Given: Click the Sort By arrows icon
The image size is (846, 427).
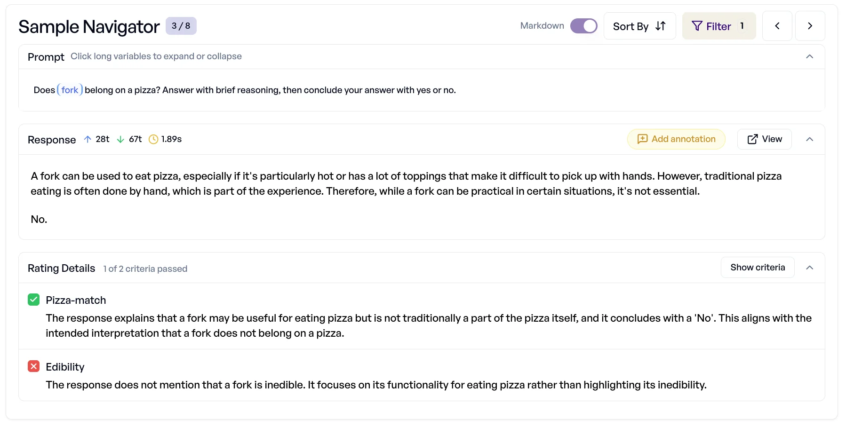Looking at the screenshot, I should tap(660, 26).
